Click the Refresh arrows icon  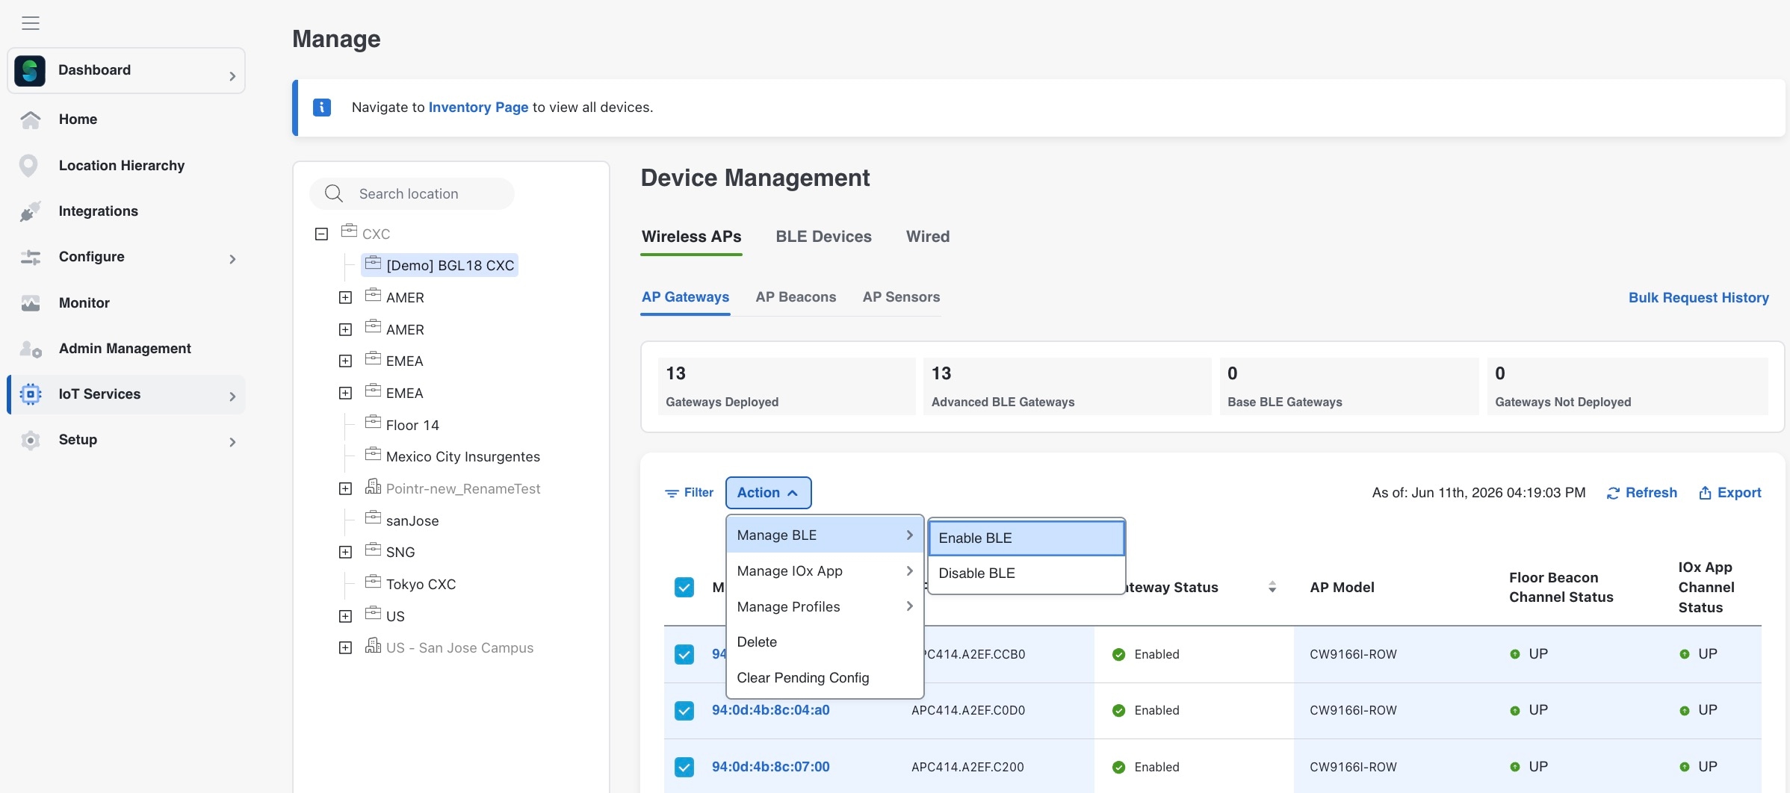click(1613, 493)
